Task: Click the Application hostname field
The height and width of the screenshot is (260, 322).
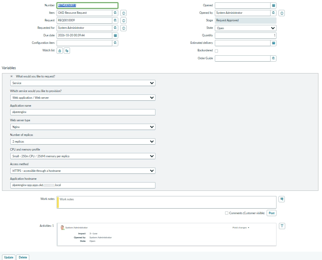Action: click(x=83, y=185)
